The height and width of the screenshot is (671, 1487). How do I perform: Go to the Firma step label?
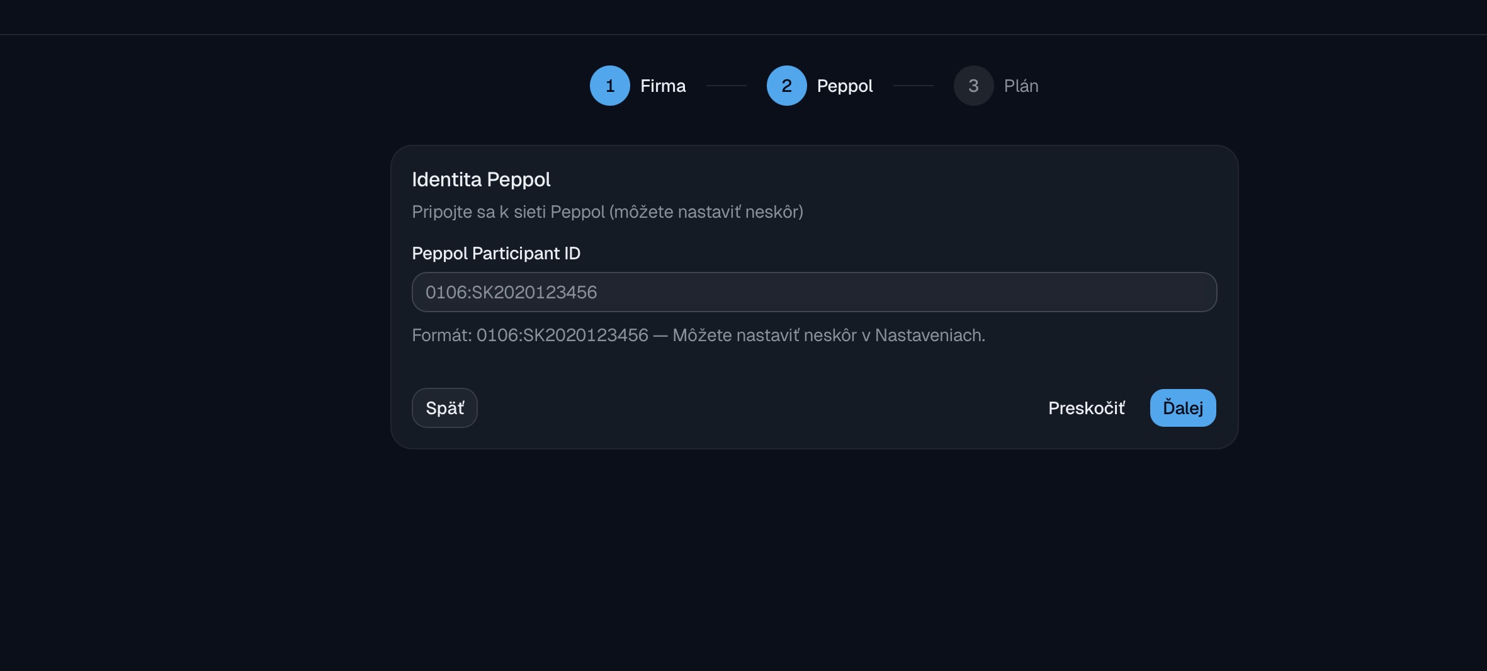pyautogui.click(x=663, y=86)
